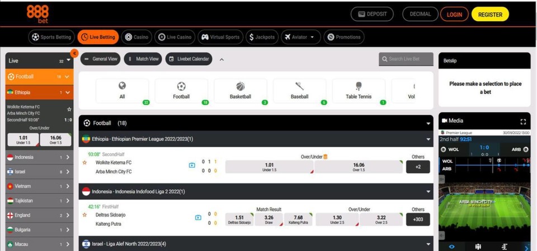Filter by All sports card
The height and width of the screenshot is (251, 537).
pos(123,91)
